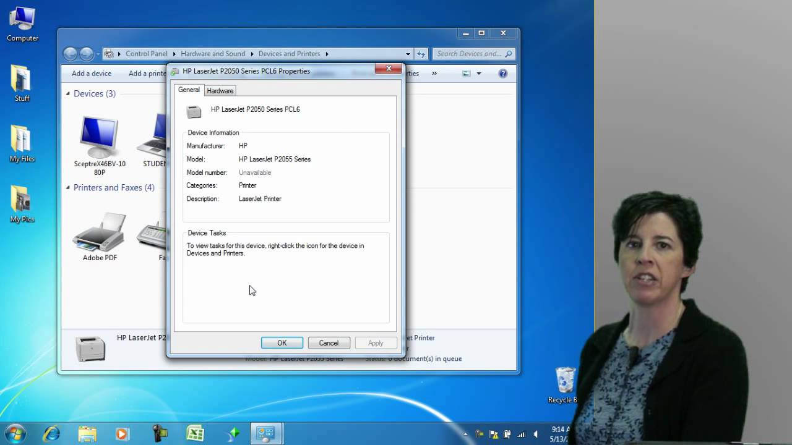
Task: Click 'LaserJet Printer' description value
Action: 260,199
